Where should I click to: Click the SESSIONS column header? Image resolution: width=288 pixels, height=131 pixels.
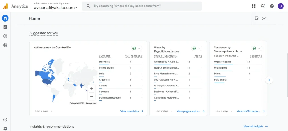[256, 56]
